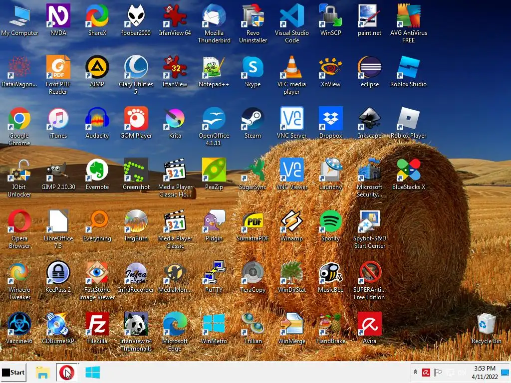This screenshot has width=511, height=383.
Task: Expand the system tray hidden icons
Action: click(415, 372)
